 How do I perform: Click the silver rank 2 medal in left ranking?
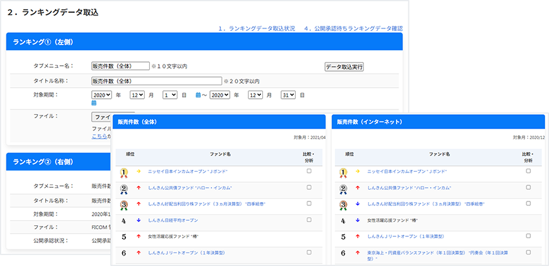click(x=123, y=188)
